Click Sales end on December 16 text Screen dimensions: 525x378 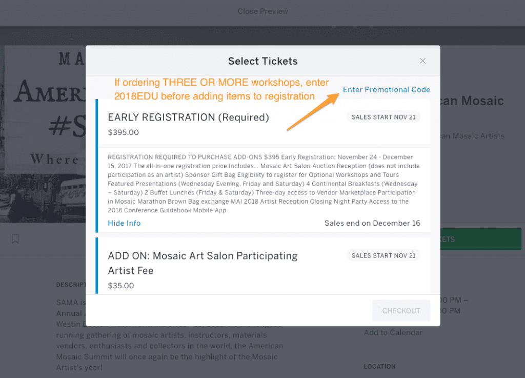coord(372,223)
